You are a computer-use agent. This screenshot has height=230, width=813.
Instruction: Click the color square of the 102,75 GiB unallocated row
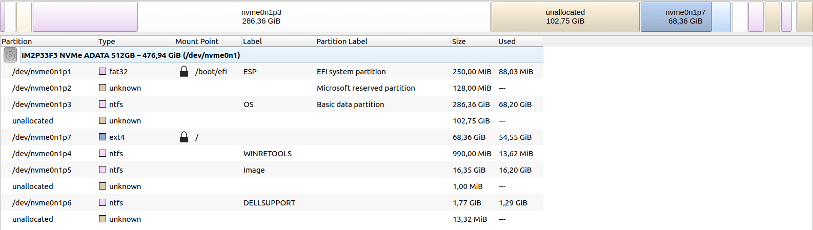pyautogui.click(x=103, y=121)
